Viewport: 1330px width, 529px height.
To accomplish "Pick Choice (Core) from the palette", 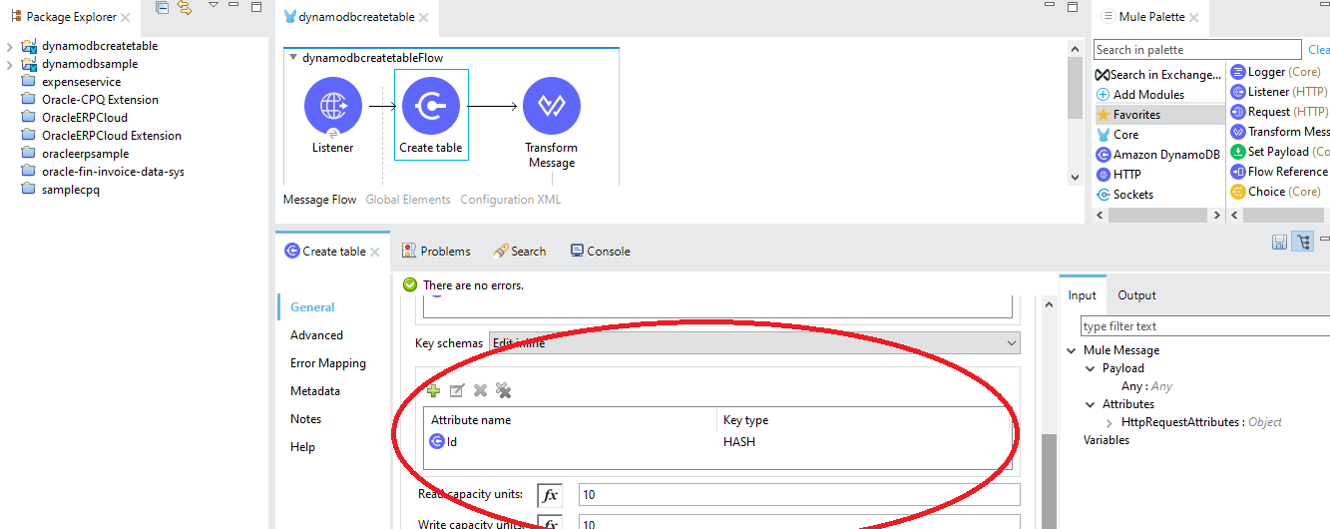I will (1276, 192).
